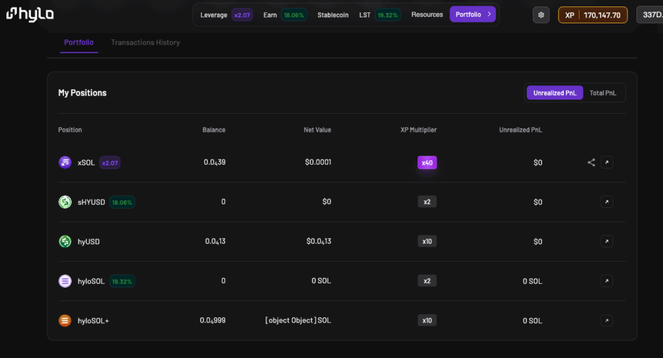Viewport: 663px width, 358px height.
Task: Open xSOL position external arrow
Action: pyautogui.click(x=607, y=162)
